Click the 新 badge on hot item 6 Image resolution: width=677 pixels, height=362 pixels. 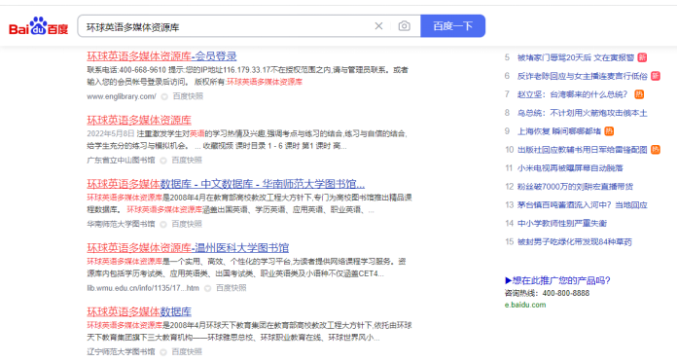pyautogui.click(x=656, y=76)
